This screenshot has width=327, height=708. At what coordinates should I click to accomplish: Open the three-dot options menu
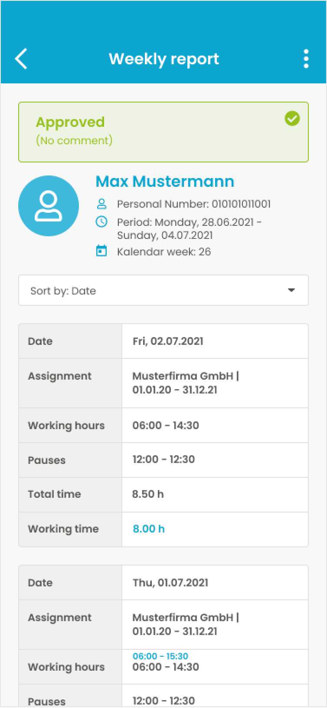point(306,59)
